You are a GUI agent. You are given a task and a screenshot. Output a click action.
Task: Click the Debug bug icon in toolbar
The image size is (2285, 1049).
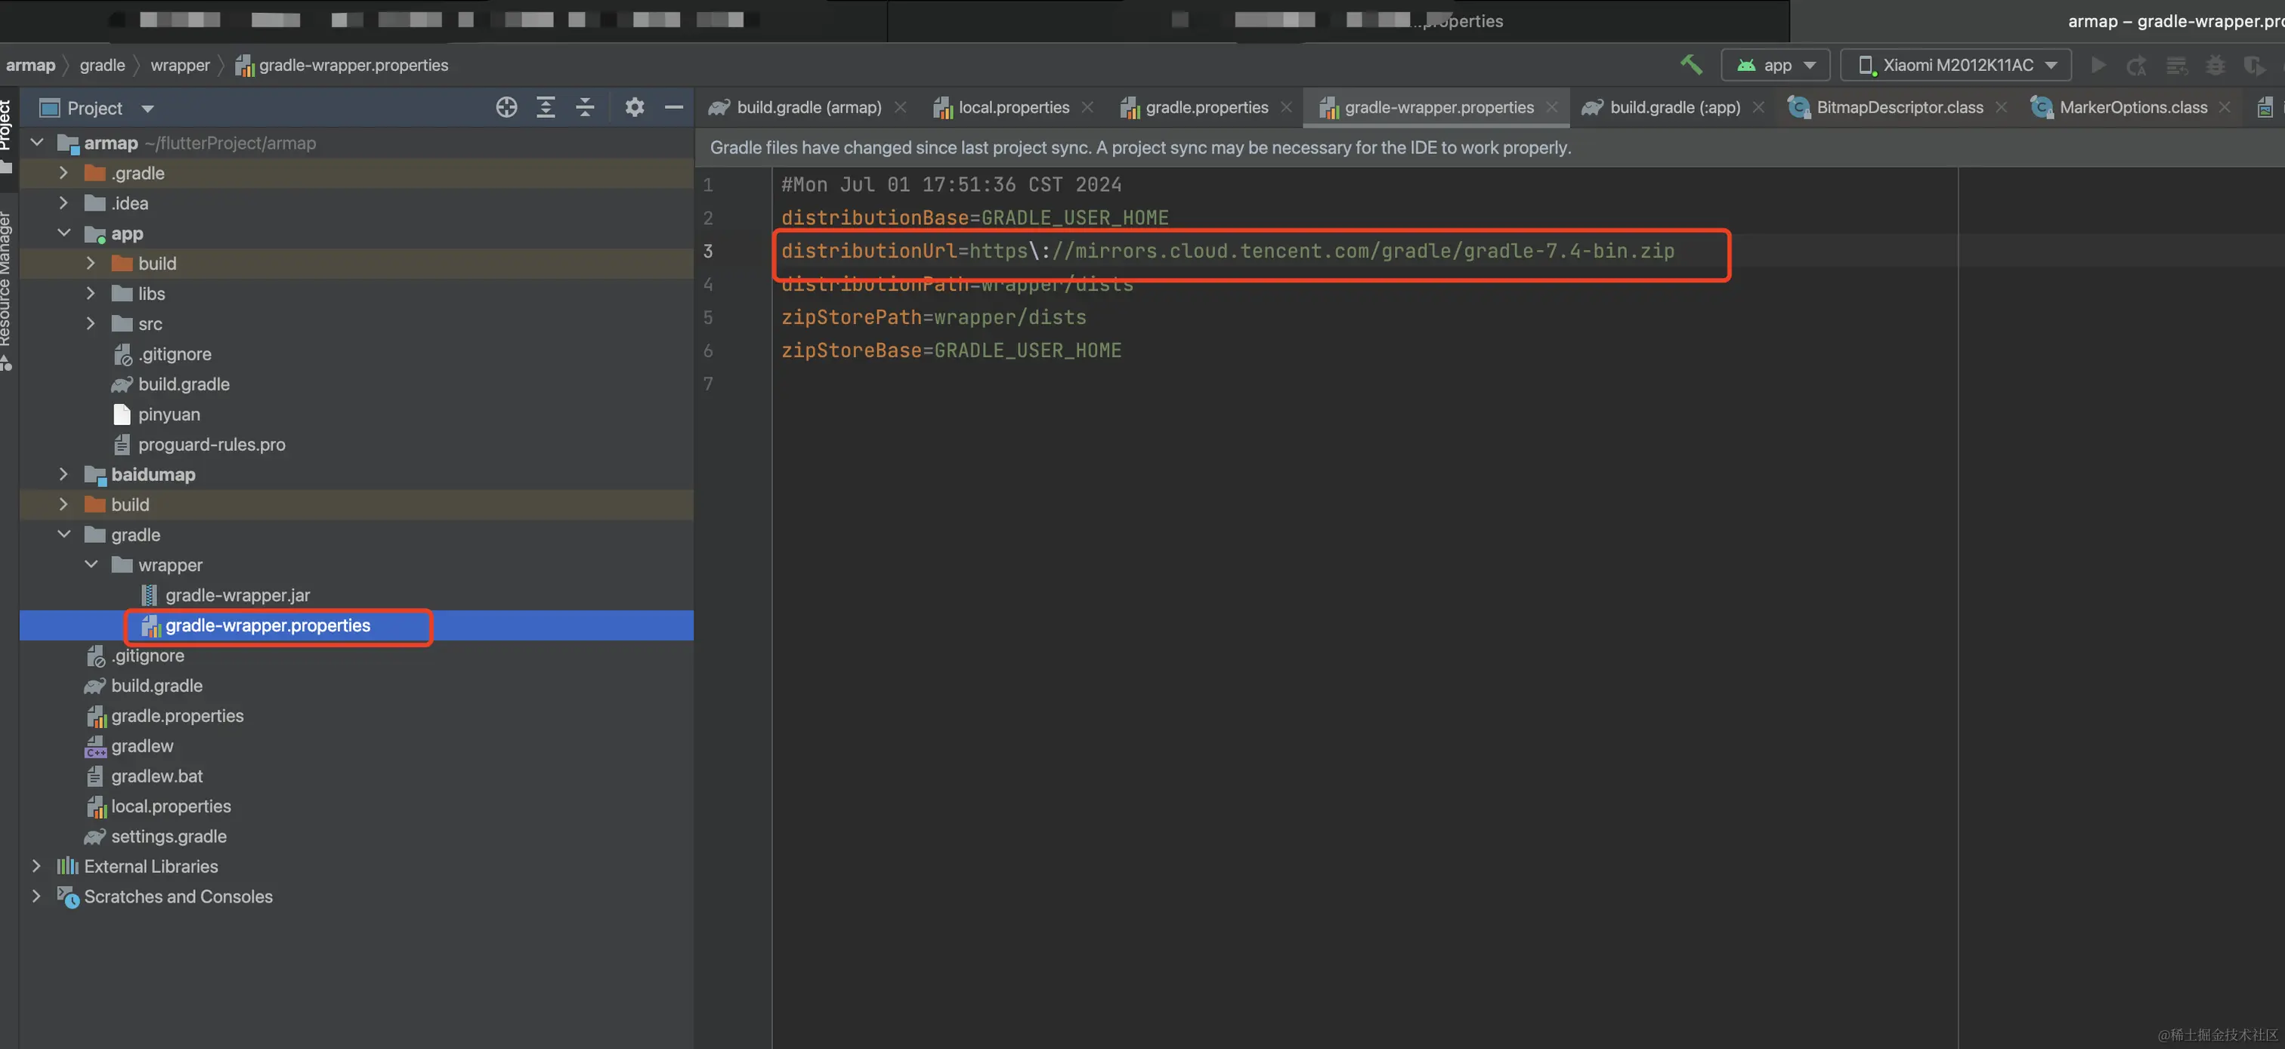2215,65
